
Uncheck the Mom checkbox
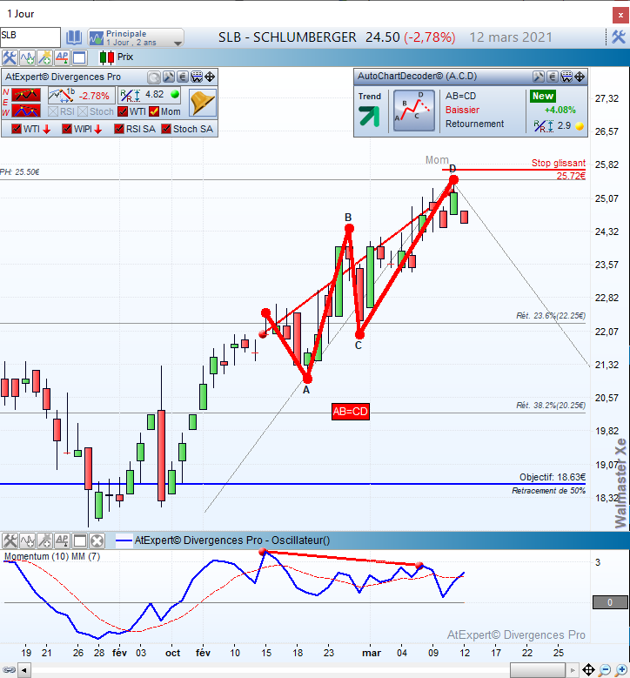154,111
